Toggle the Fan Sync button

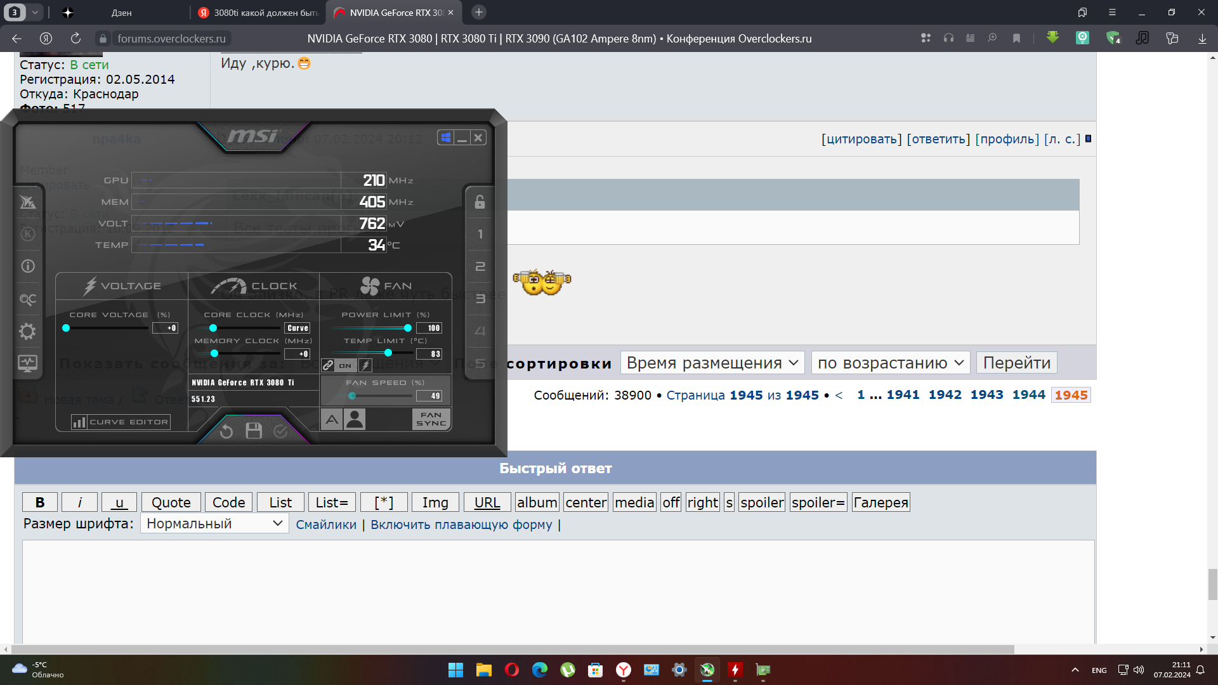point(431,419)
